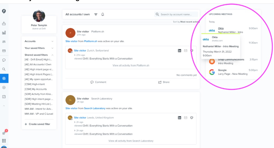274x148 pixels.
Task: Open the apps grid icon in the sidebar
Action: pyautogui.click(x=4, y=141)
